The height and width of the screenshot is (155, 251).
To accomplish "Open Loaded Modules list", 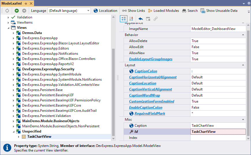I will (x=163, y=11).
